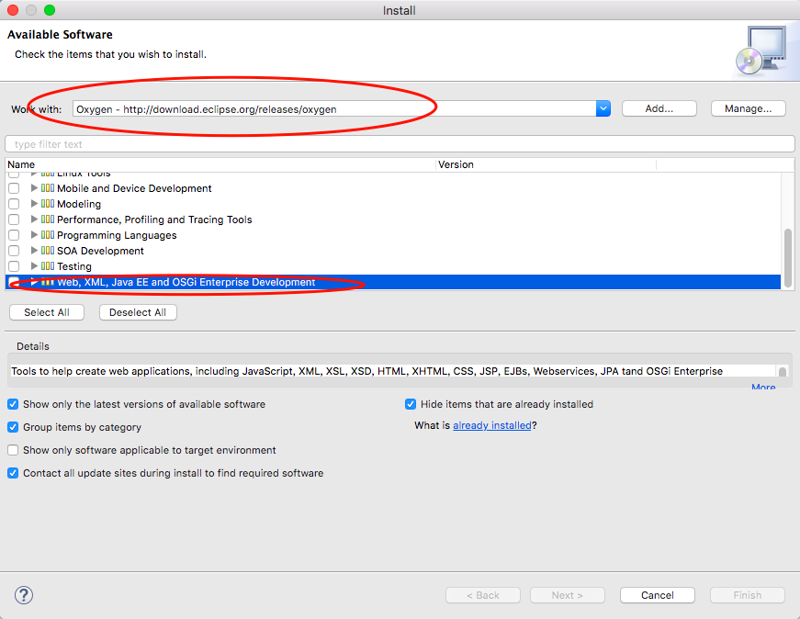Open the Manage... sites button
Screen dimensions: 800x619
[x=748, y=108]
